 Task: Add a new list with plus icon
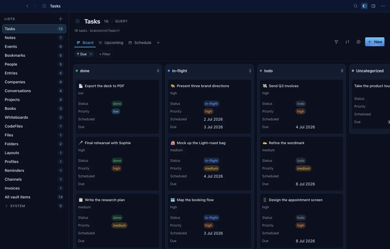(x=61, y=19)
